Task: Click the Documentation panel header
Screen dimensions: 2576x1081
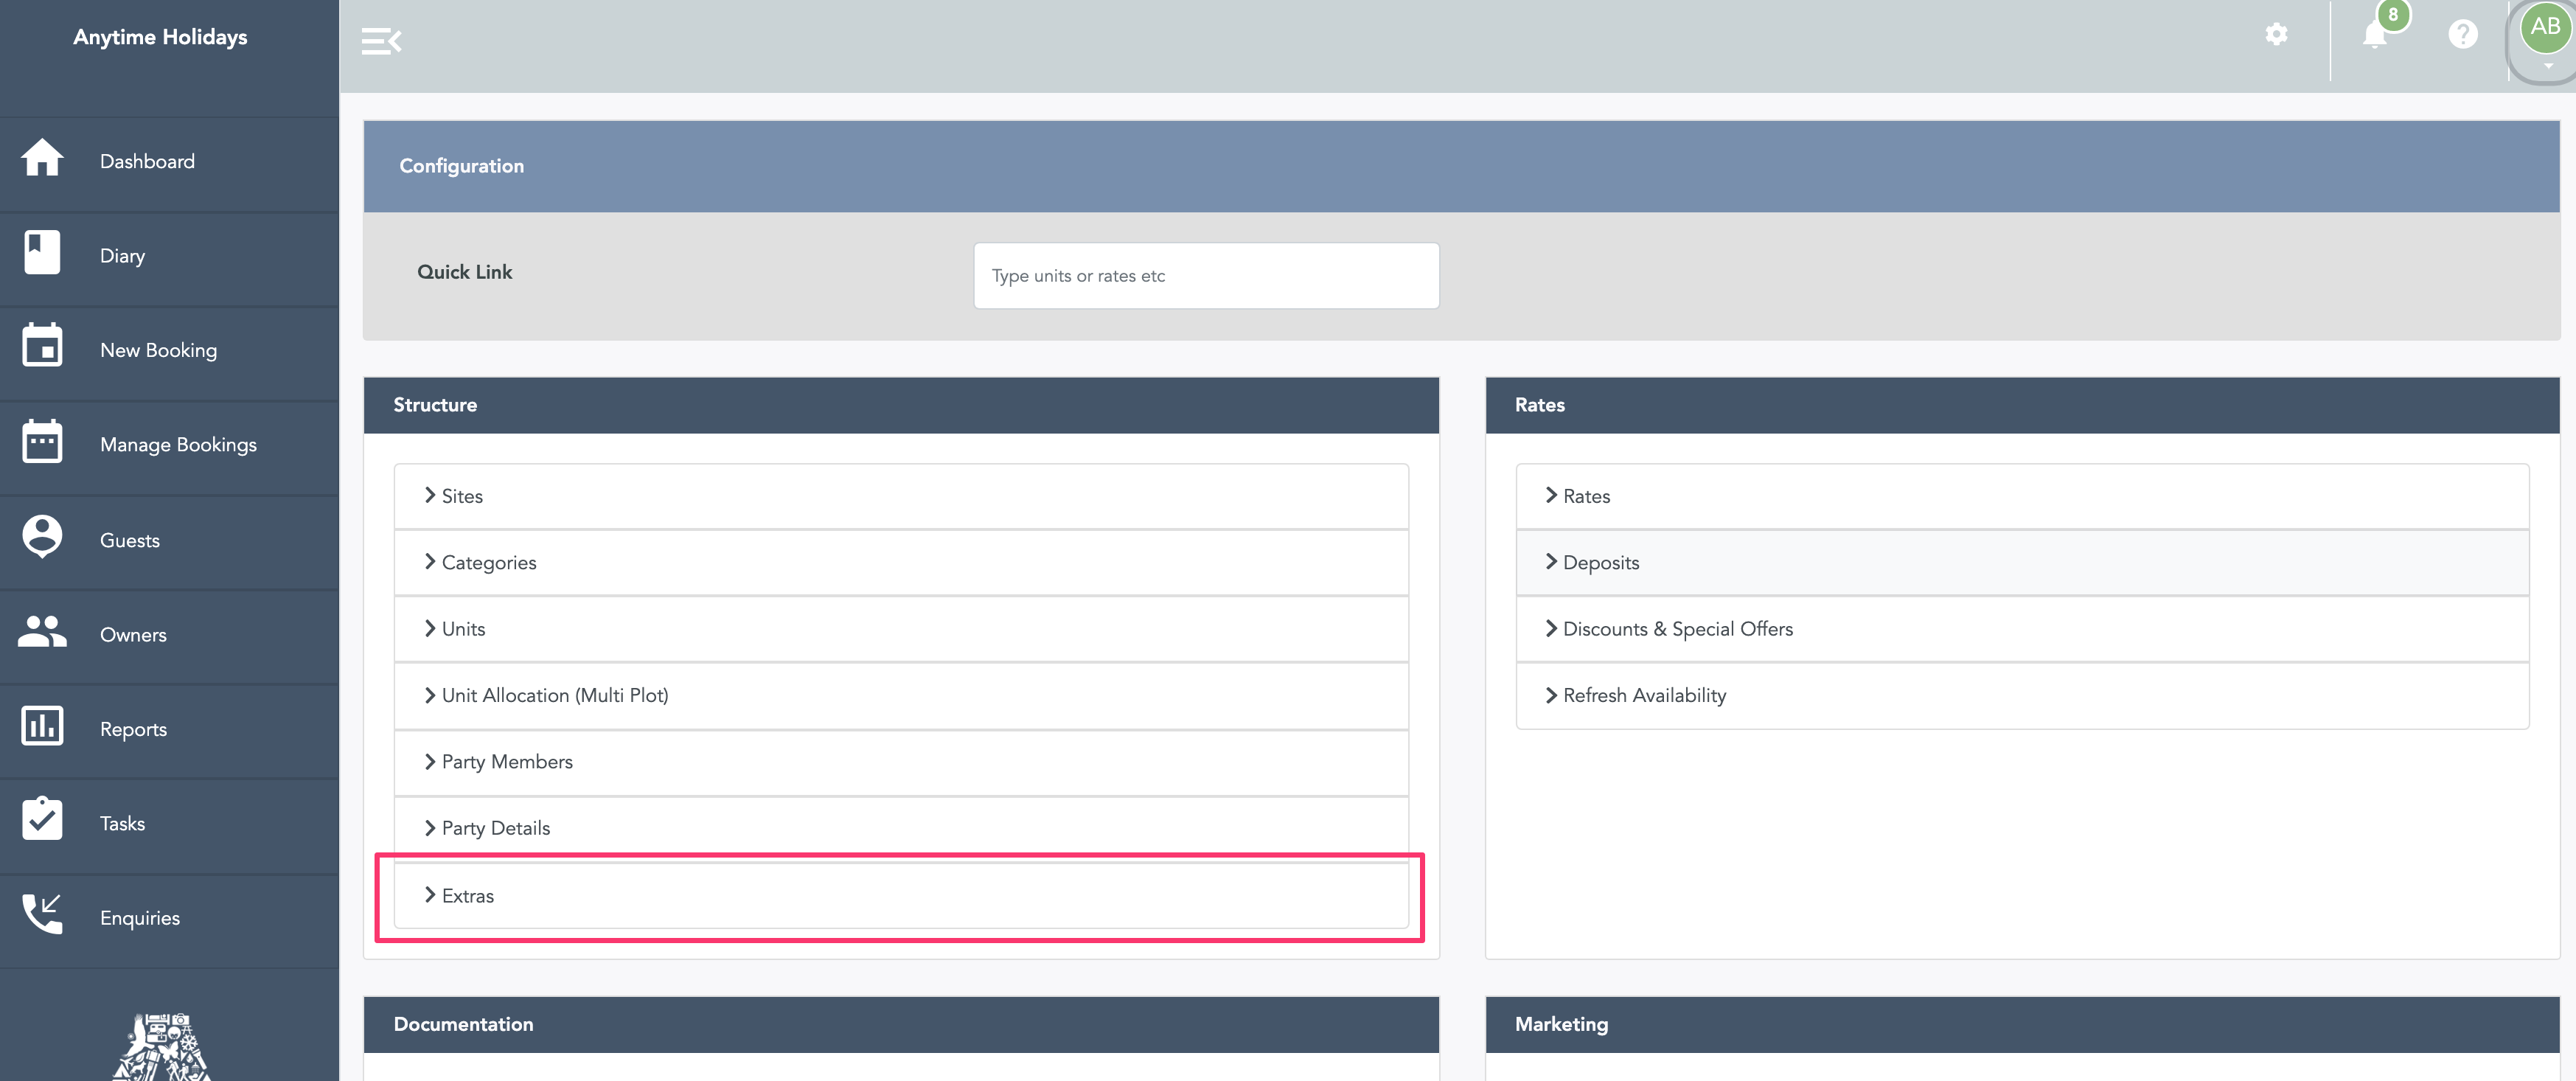Action: click(x=901, y=1024)
